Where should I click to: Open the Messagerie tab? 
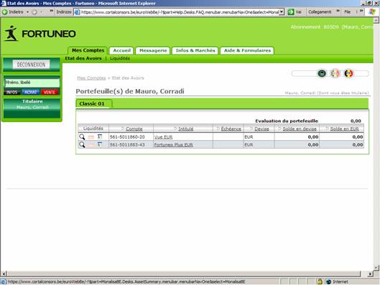point(153,50)
